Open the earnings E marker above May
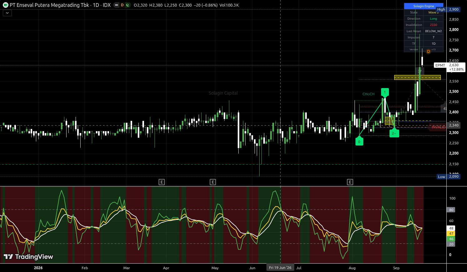The width and height of the screenshot is (467, 272). (x=213, y=182)
